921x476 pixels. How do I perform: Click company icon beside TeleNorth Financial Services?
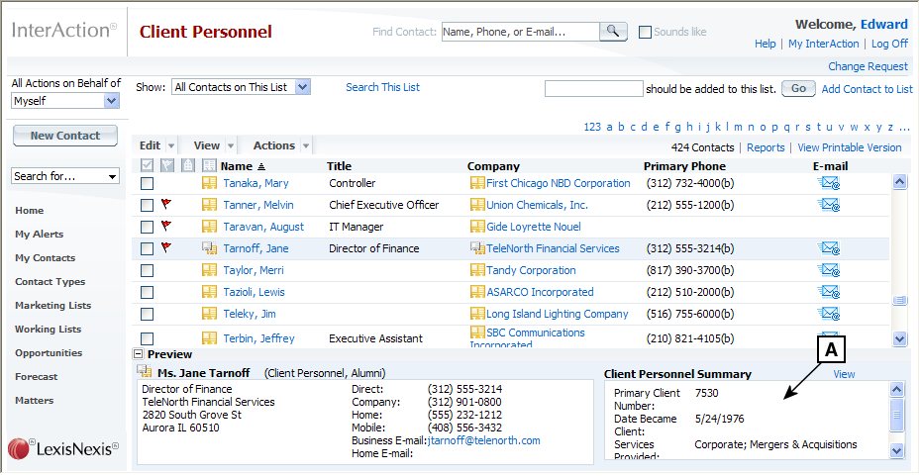pyautogui.click(x=477, y=248)
